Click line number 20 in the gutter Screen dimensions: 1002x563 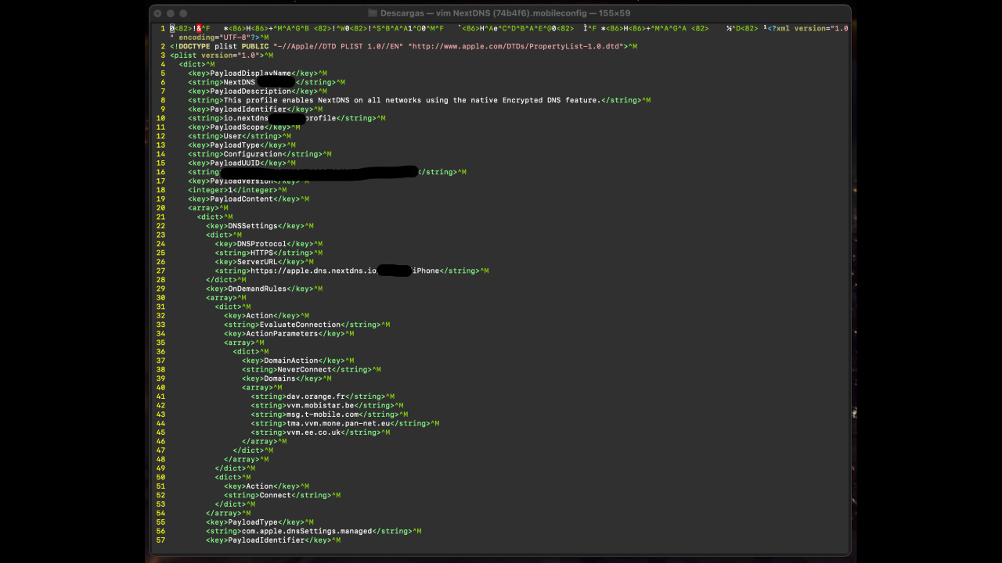pyautogui.click(x=160, y=208)
